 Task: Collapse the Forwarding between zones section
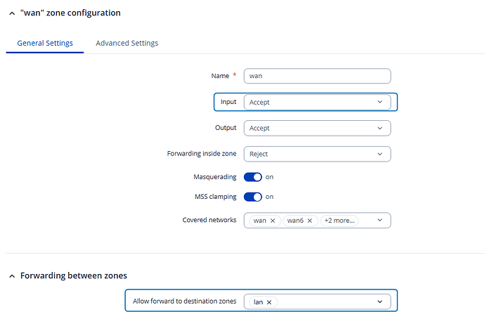[11, 276]
